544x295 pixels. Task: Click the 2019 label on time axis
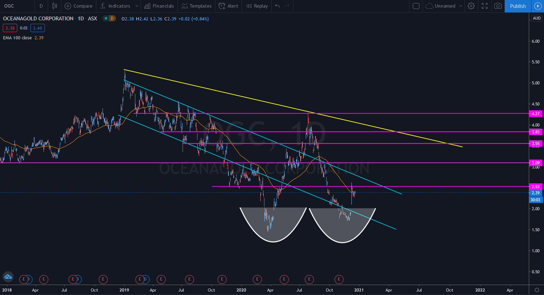pos(124,290)
